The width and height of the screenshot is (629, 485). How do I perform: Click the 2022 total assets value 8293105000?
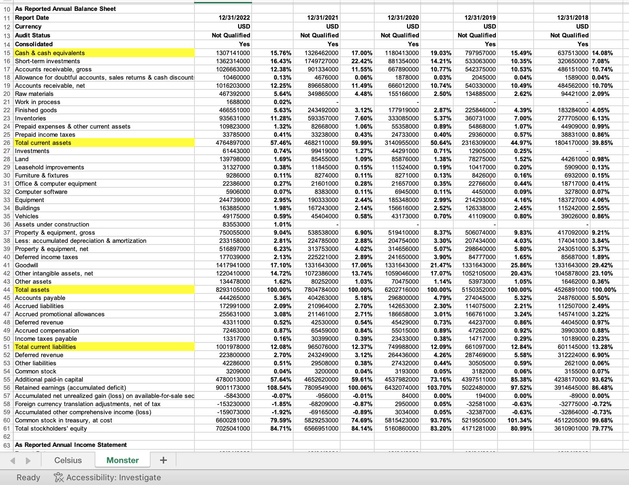tap(223, 290)
